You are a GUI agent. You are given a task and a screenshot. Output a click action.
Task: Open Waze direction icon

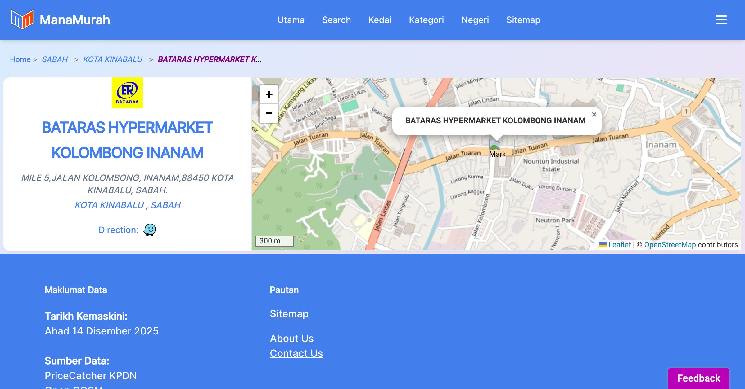[x=150, y=230]
